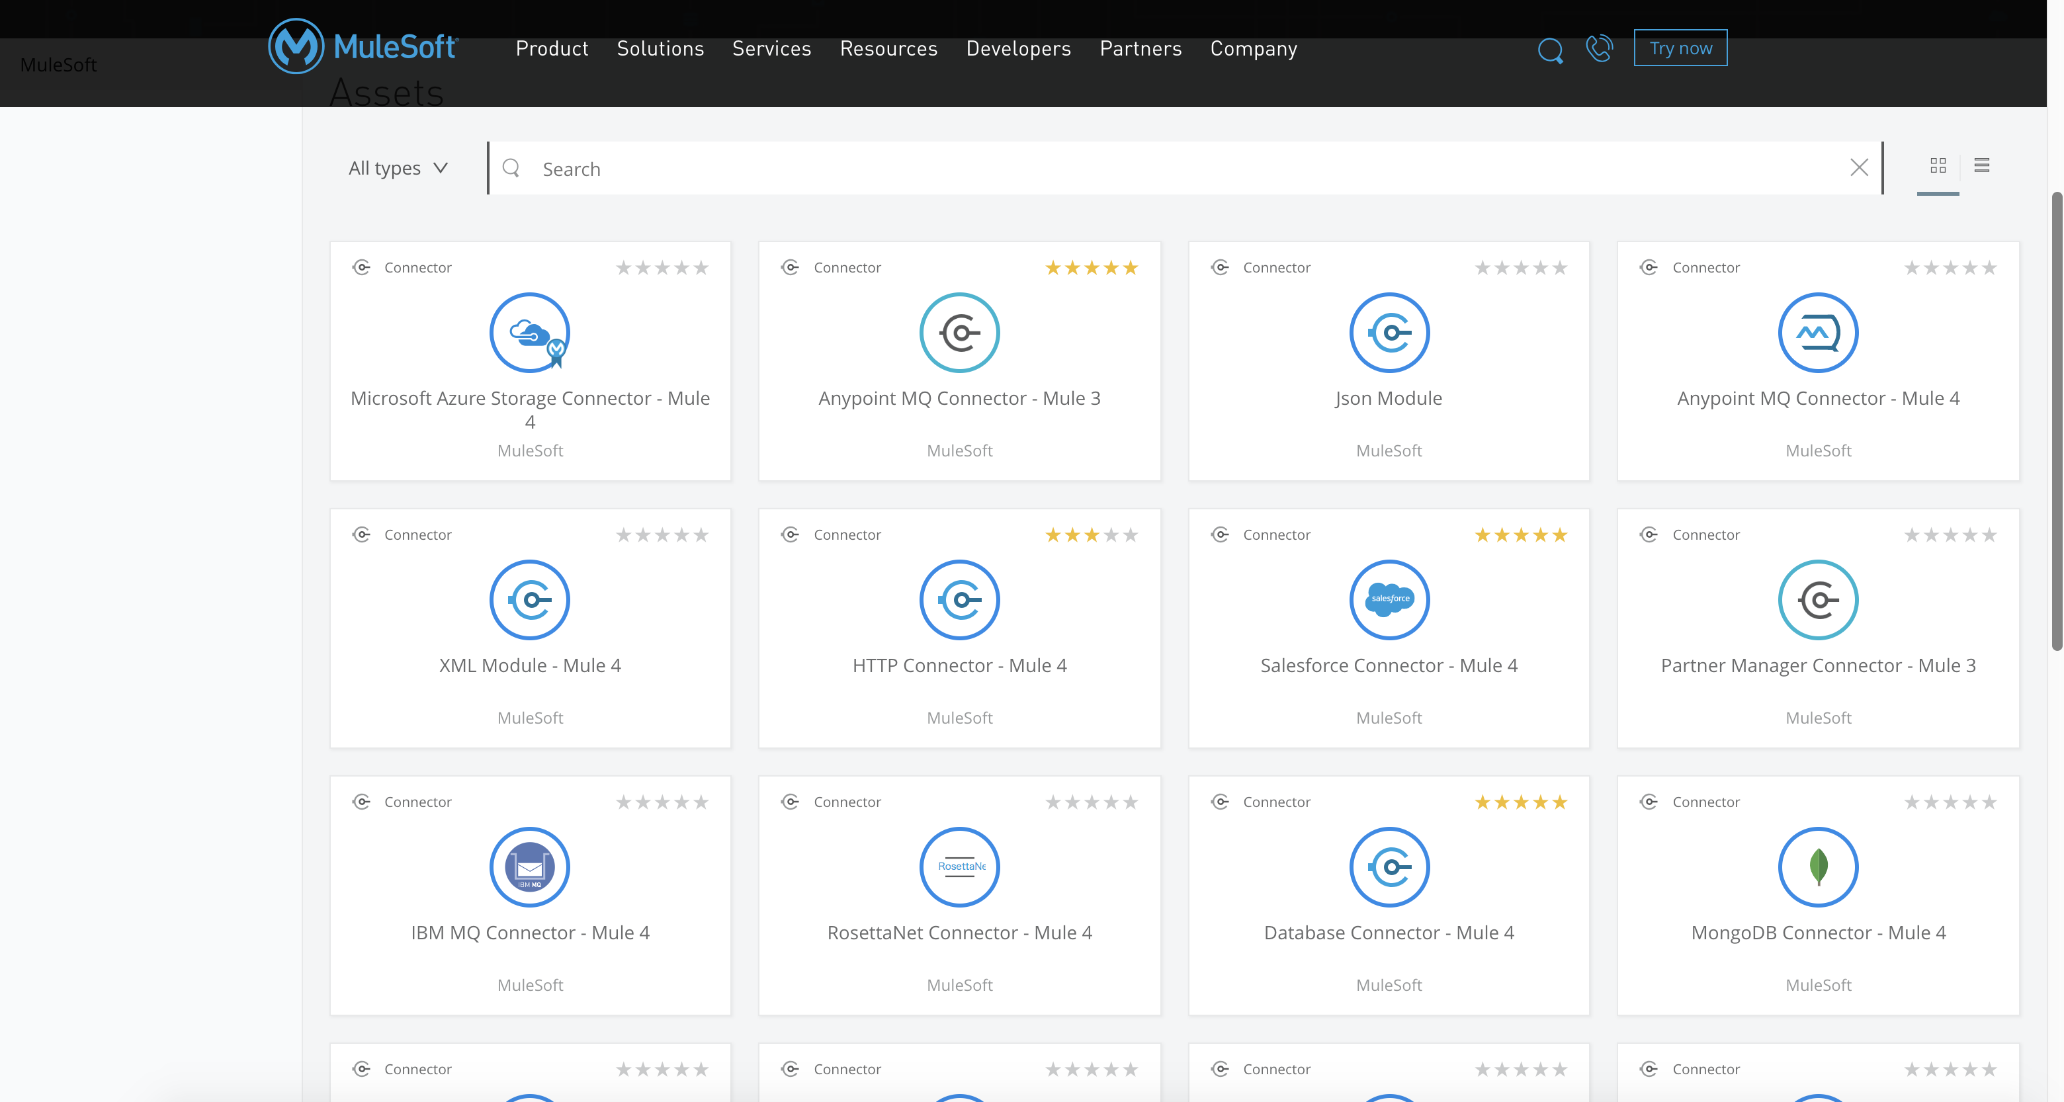The height and width of the screenshot is (1102, 2064).
Task: Click the Json Module connector icon
Action: point(1389,331)
